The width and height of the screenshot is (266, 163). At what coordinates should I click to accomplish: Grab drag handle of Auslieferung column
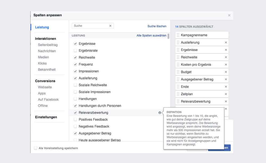tap(178, 42)
